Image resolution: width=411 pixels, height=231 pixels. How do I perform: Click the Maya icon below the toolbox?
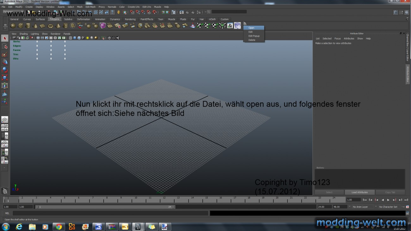[x=5, y=191]
